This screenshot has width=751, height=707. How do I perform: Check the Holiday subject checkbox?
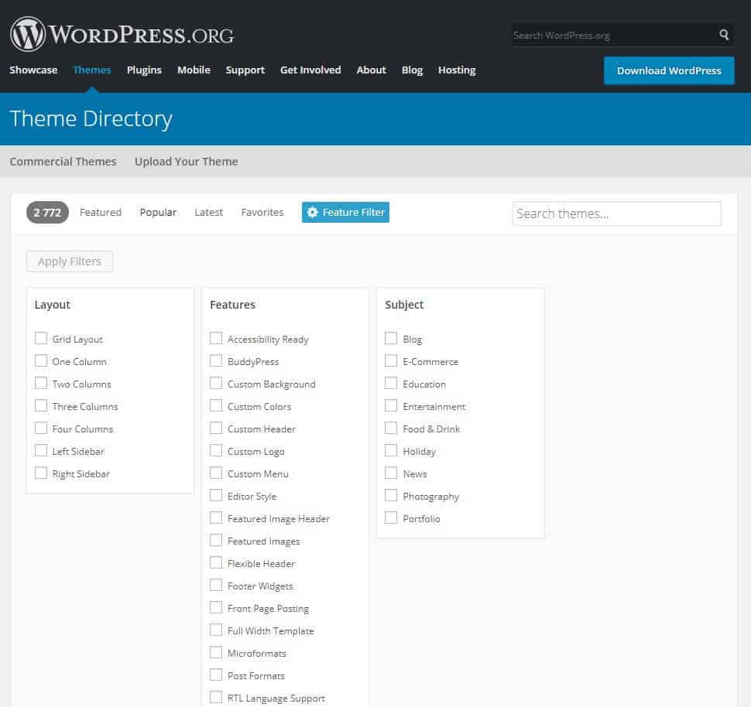coord(391,451)
